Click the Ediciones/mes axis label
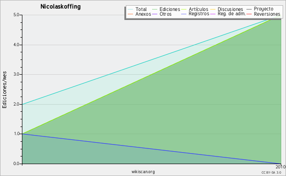This screenshot has width=286, height=176. click(x=4, y=90)
